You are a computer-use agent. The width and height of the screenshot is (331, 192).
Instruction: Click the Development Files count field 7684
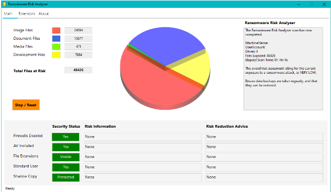79,55
